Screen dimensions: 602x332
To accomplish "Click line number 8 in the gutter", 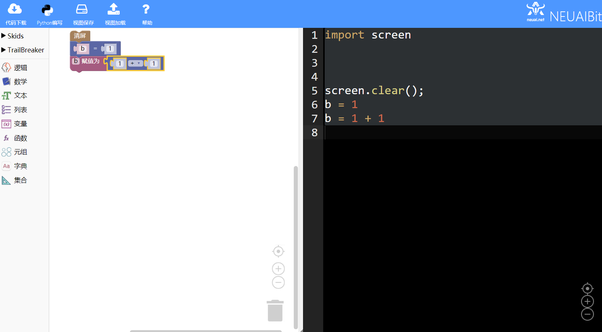I will [x=314, y=132].
